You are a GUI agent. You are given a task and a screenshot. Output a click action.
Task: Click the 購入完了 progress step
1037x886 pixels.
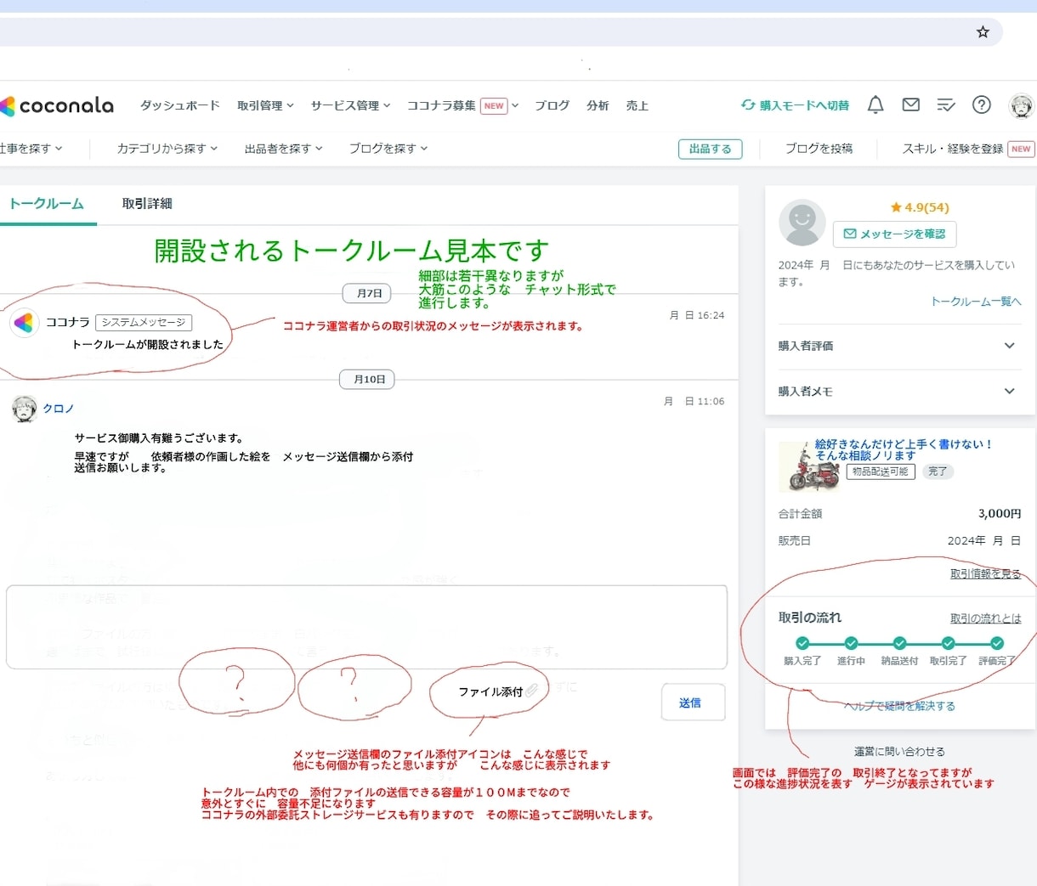pos(802,651)
